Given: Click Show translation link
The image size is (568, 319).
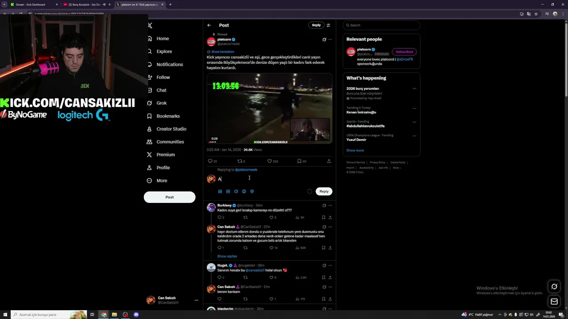Looking at the screenshot, I should [222, 52].
